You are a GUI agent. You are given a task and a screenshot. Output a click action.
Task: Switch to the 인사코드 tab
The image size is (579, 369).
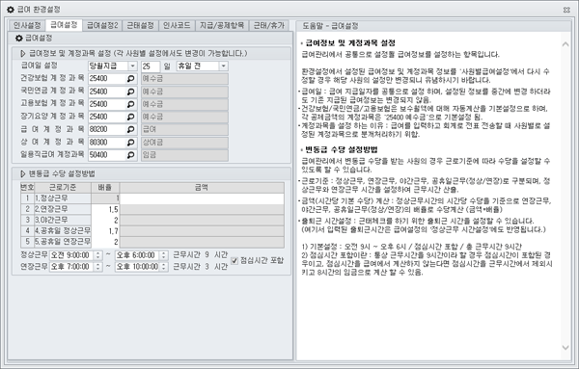point(177,25)
